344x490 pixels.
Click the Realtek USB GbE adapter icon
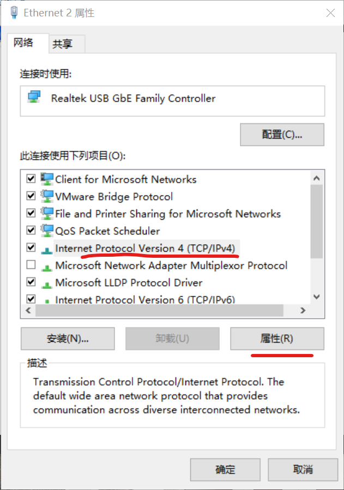[34, 97]
